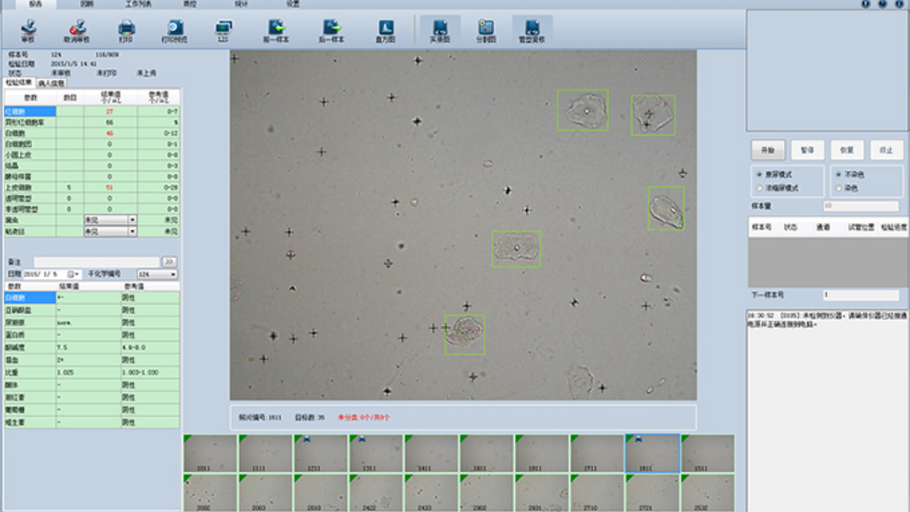Screen dimensions: 910x512
Task: Select the 染色 (stained) radio option
Action: [x=839, y=188]
